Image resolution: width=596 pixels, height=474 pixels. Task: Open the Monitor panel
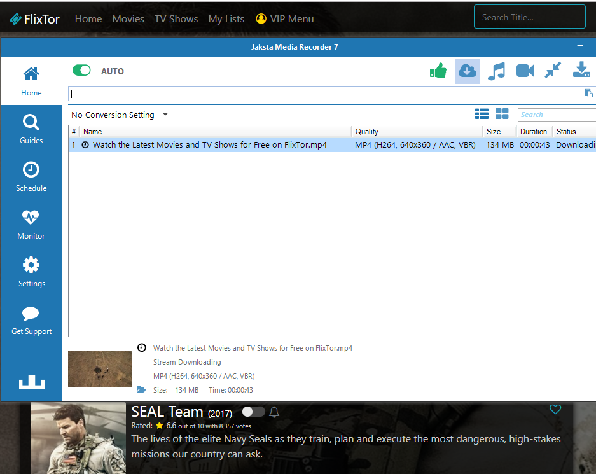click(x=31, y=225)
